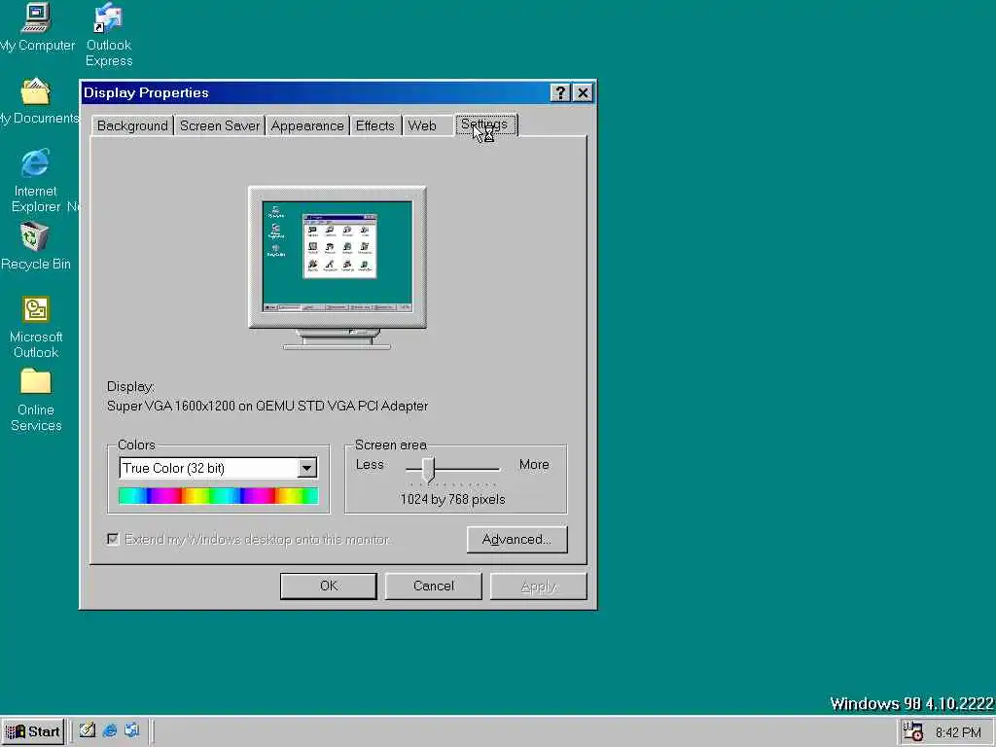Click the 'More' label beside slider
Screen dimensions: 996x747
(x=534, y=464)
